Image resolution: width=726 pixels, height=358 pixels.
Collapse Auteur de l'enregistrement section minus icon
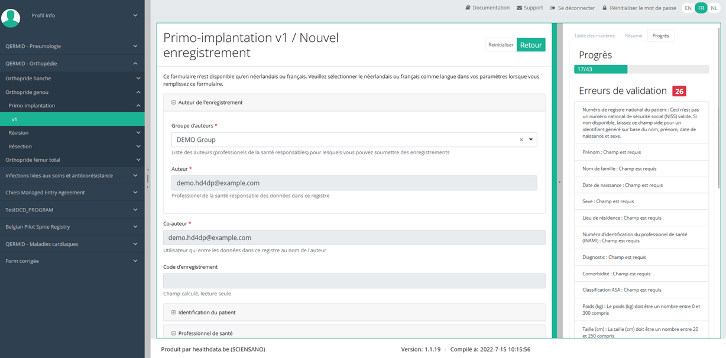174,102
